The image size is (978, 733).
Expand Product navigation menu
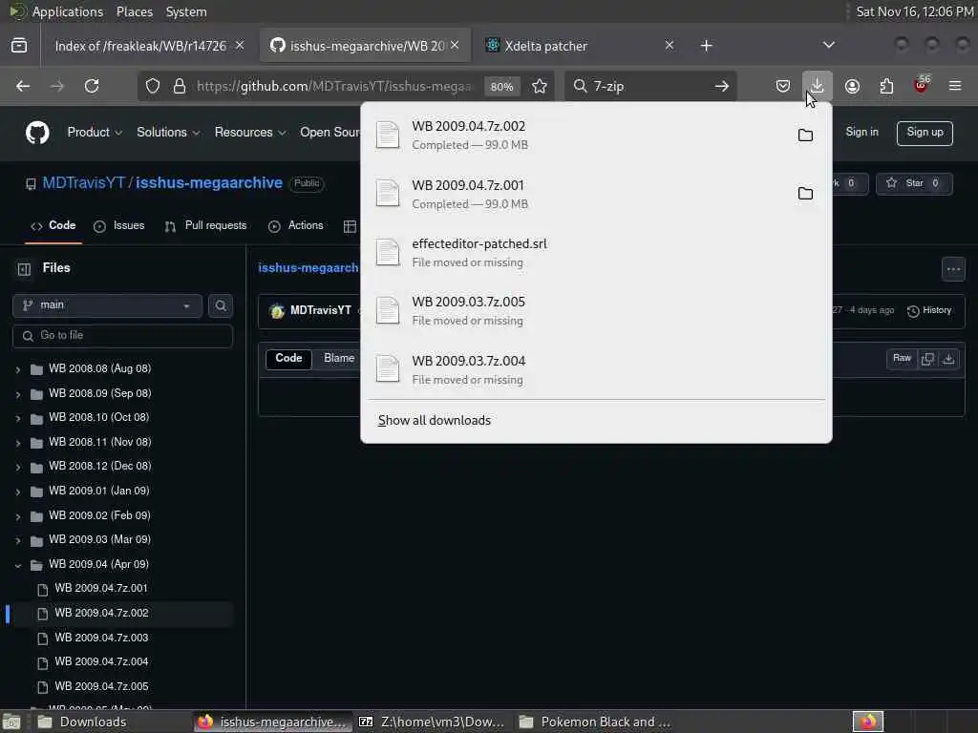pyautogui.click(x=95, y=133)
